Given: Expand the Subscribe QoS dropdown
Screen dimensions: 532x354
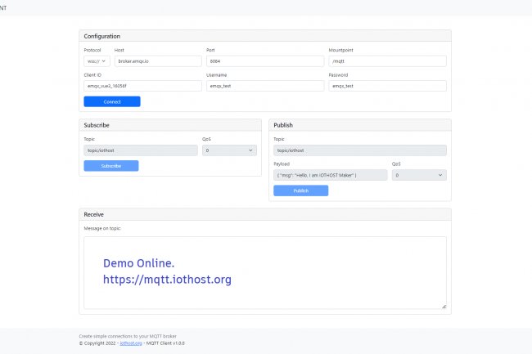Looking at the screenshot, I should coord(229,150).
